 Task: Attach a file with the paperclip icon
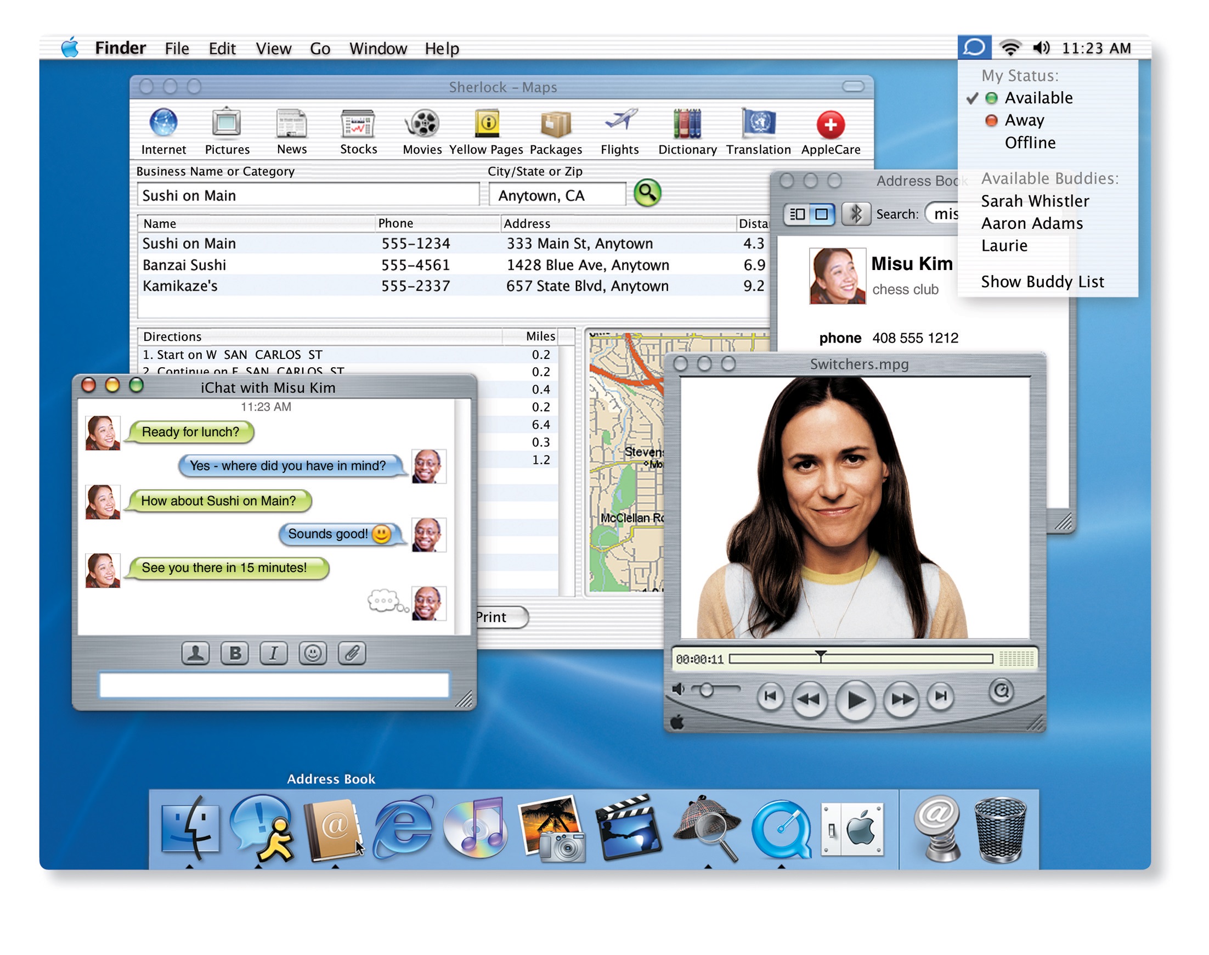(x=352, y=653)
